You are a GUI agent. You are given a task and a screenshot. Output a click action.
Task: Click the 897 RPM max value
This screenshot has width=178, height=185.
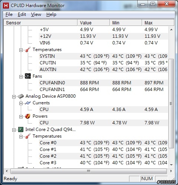point(154,83)
